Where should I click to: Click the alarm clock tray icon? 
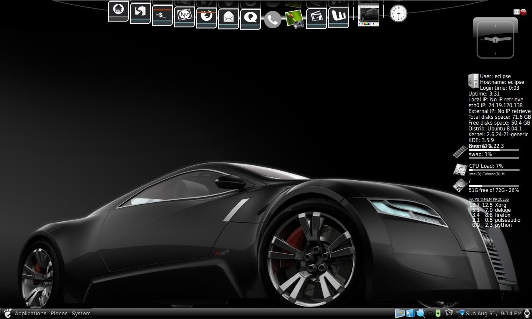449,313
